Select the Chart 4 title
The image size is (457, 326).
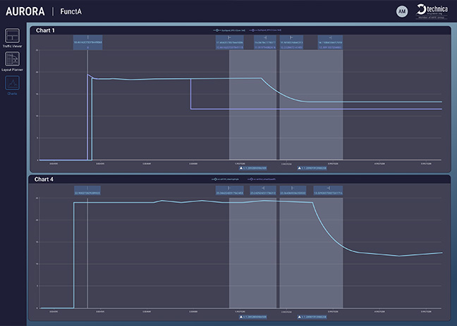tap(45, 180)
